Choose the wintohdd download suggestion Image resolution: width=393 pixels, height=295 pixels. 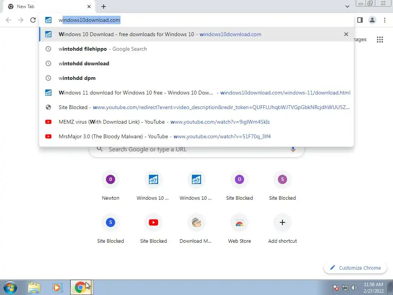(196, 63)
